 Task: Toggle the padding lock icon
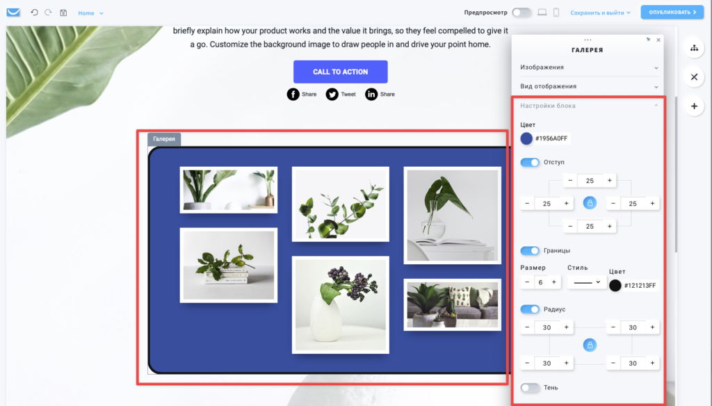point(590,203)
